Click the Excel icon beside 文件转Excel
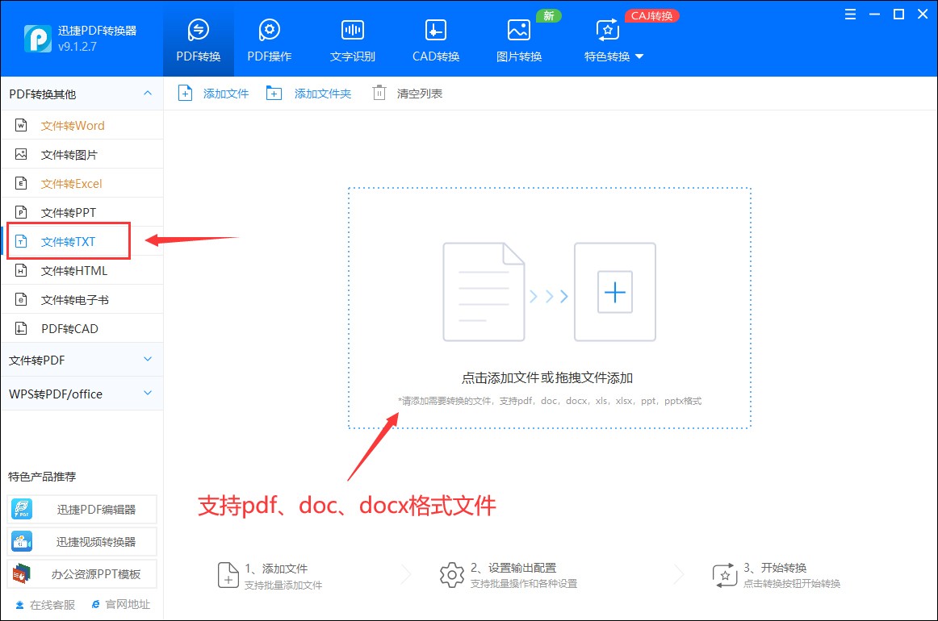938x621 pixels. click(x=21, y=183)
